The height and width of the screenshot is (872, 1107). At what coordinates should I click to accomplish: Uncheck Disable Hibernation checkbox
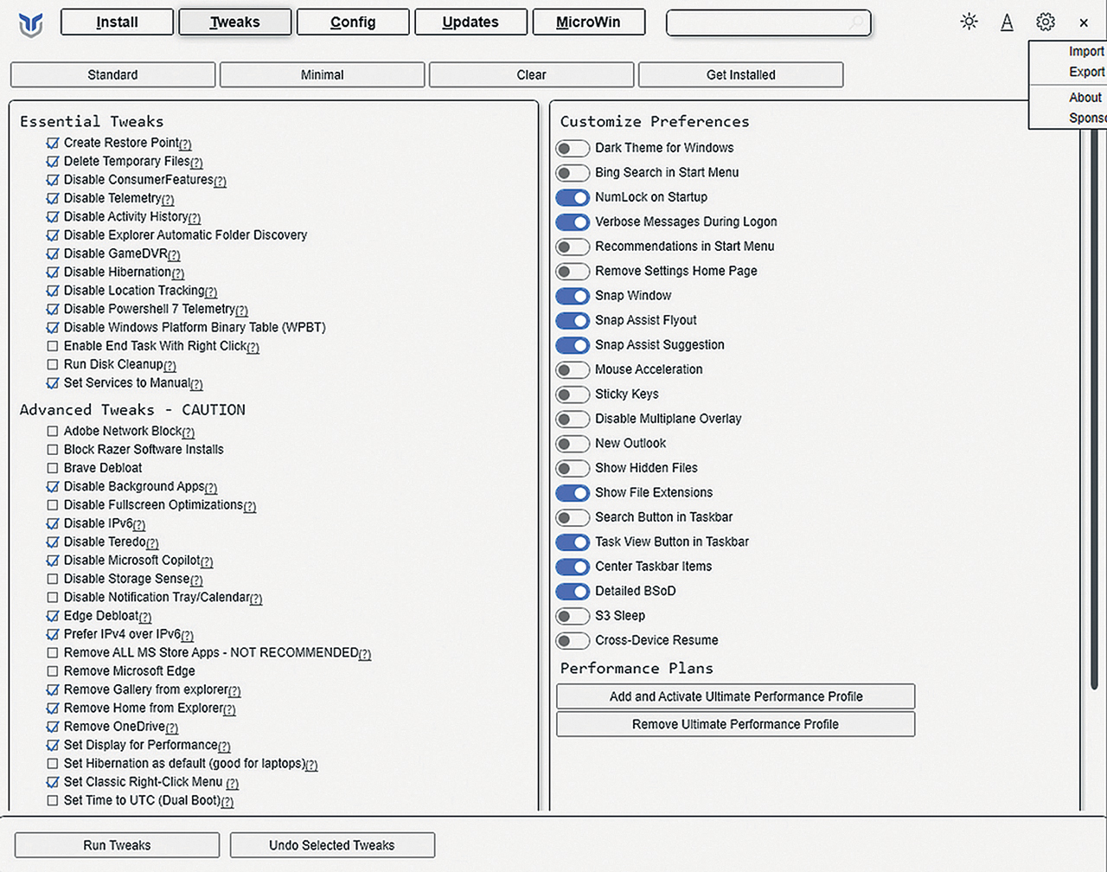pyautogui.click(x=53, y=272)
